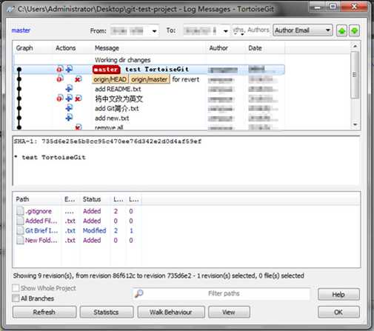
Task: Click the Message column header
Action: pyautogui.click(x=107, y=48)
